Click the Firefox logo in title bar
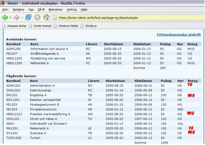Image resolution: width=205 pixels, height=145 pixels. pyautogui.click(x=3, y=3)
